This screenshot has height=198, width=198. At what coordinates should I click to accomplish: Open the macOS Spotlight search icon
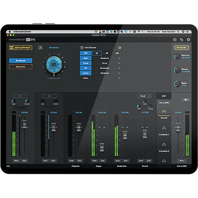tap(178, 32)
